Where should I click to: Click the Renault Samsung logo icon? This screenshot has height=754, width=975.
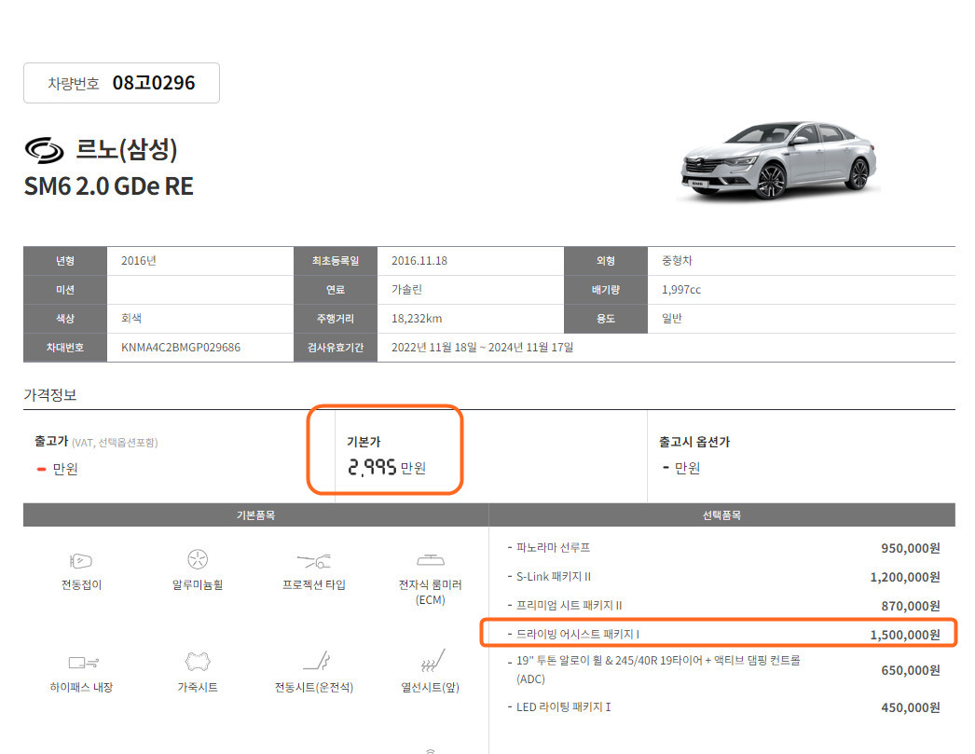pos(44,150)
